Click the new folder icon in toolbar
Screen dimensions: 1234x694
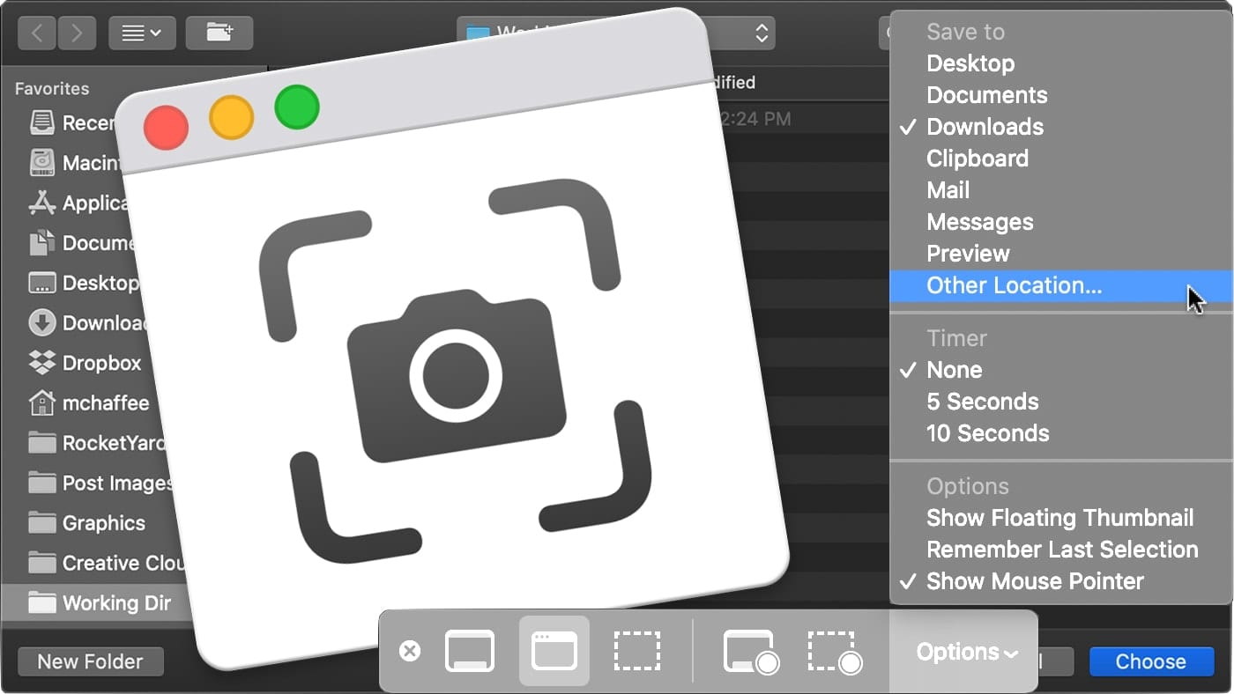219,33
